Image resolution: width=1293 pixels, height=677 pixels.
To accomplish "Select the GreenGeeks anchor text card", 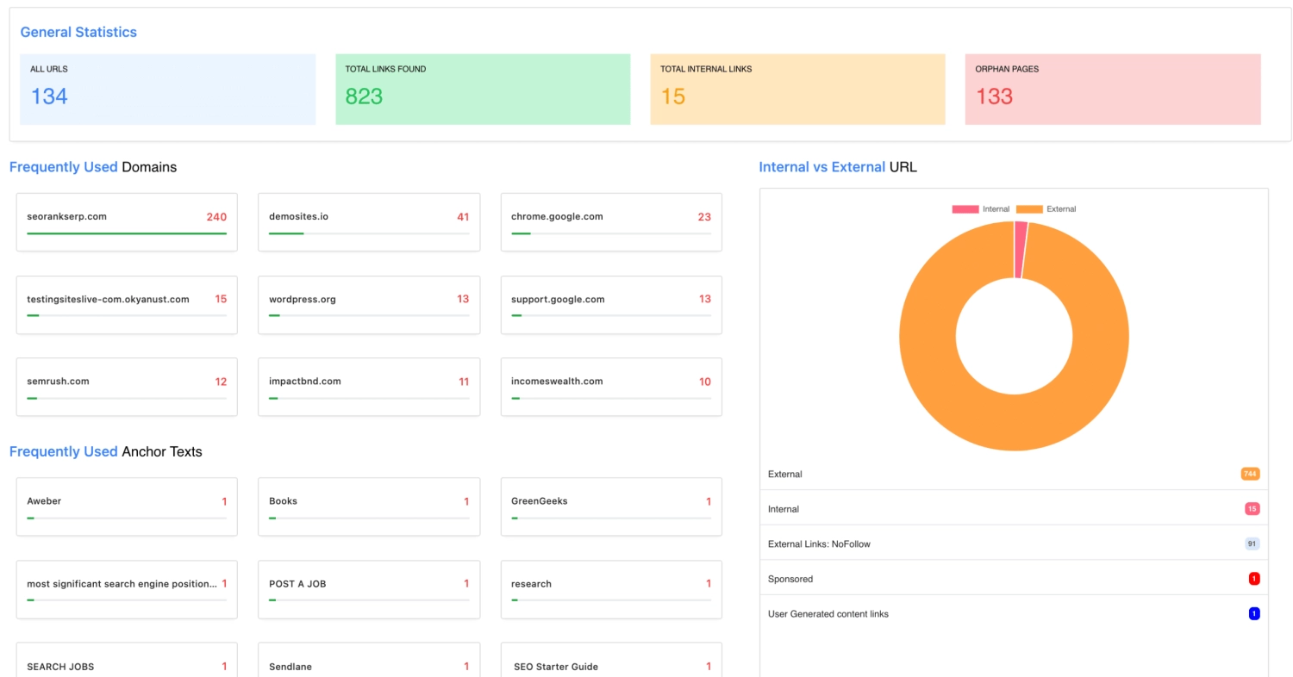I will coord(611,506).
